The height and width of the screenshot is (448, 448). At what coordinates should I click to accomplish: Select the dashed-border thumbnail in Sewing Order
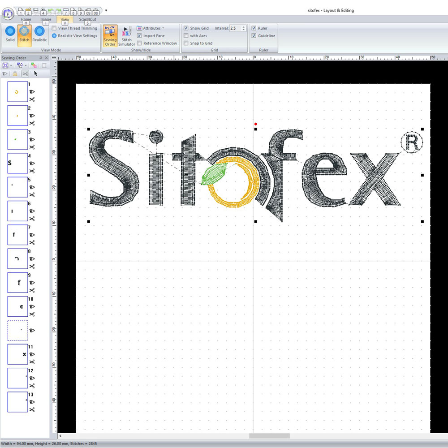tap(18, 330)
